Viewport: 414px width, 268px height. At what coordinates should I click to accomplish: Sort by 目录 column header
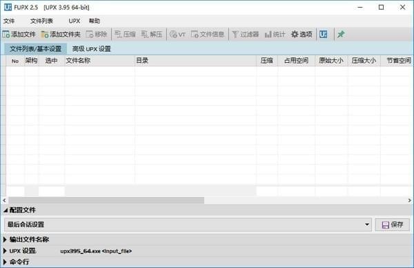pyautogui.click(x=195, y=61)
